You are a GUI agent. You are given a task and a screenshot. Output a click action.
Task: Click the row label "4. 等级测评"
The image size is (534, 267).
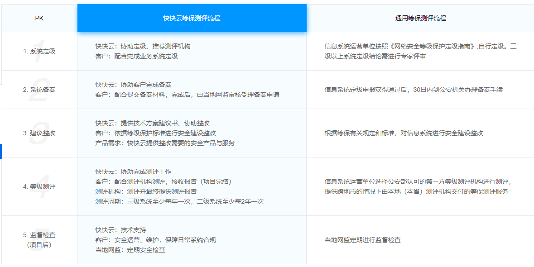(x=39, y=186)
